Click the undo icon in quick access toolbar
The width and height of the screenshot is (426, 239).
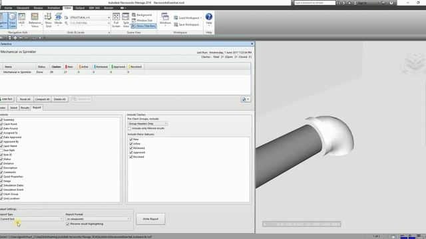pos(21,38)
